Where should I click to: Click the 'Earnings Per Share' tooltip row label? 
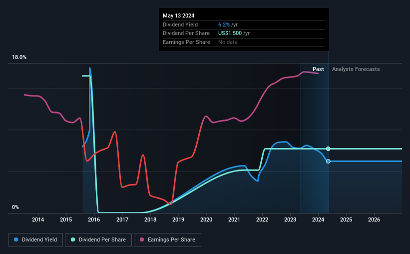(186, 42)
